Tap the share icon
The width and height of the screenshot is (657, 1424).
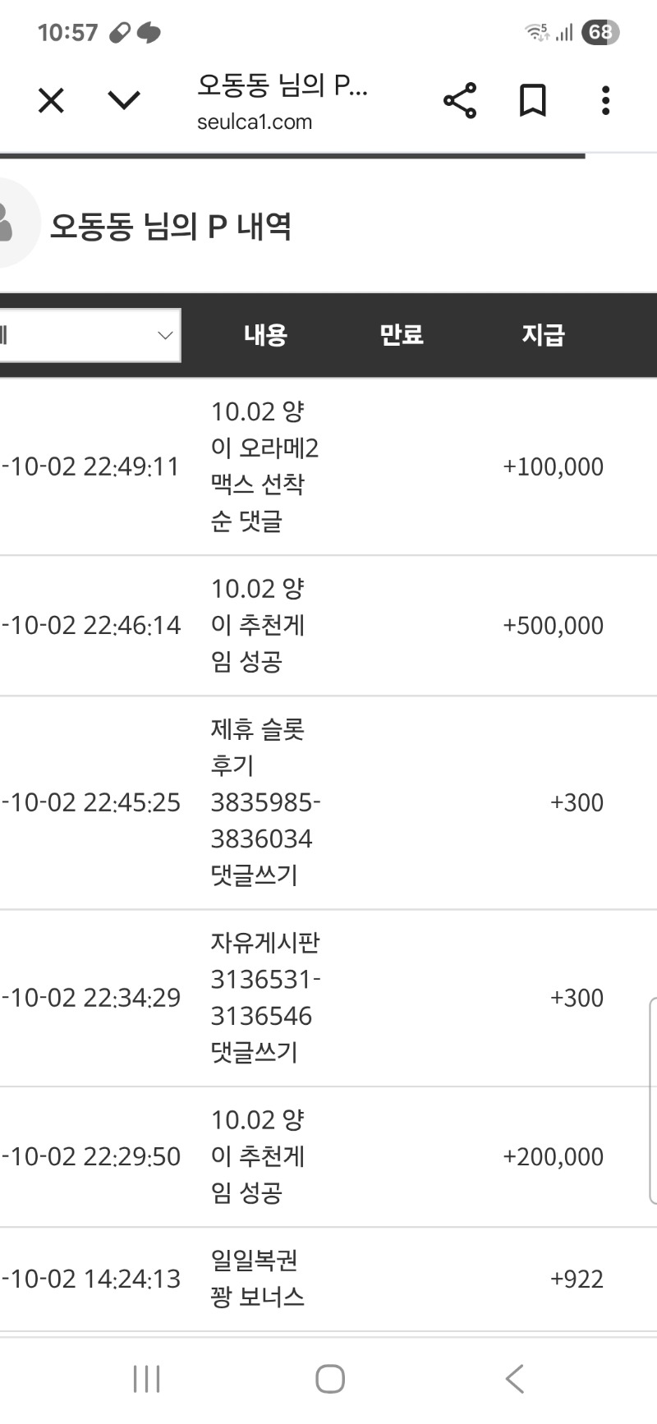tap(460, 101)
